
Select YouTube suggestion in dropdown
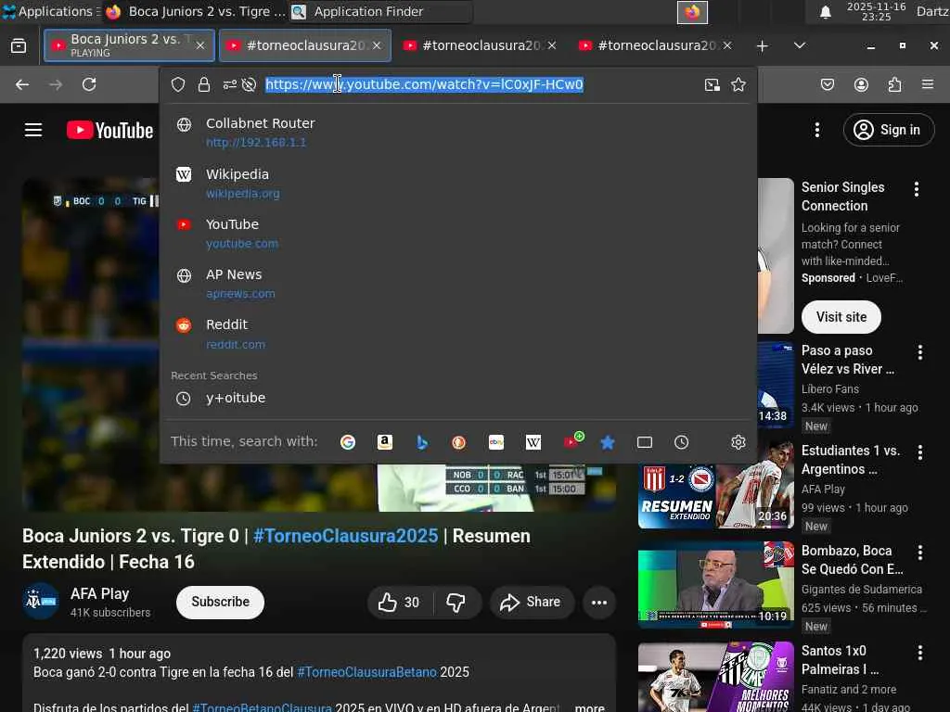[458, 233]
